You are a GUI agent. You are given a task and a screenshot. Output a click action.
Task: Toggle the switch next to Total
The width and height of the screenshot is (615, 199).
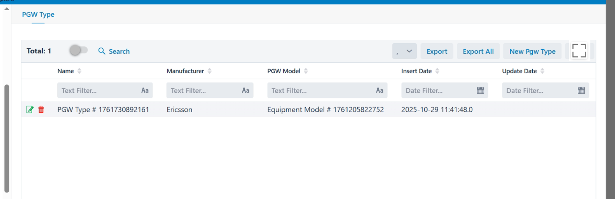pyautogui.click(x=78, y=51)
